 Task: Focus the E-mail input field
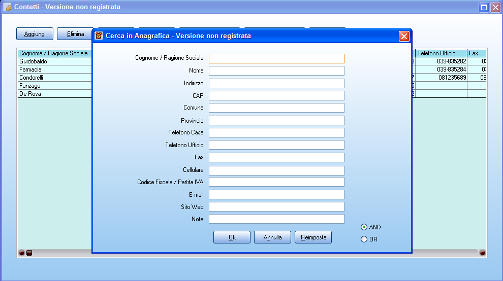[x=276, y=194]
